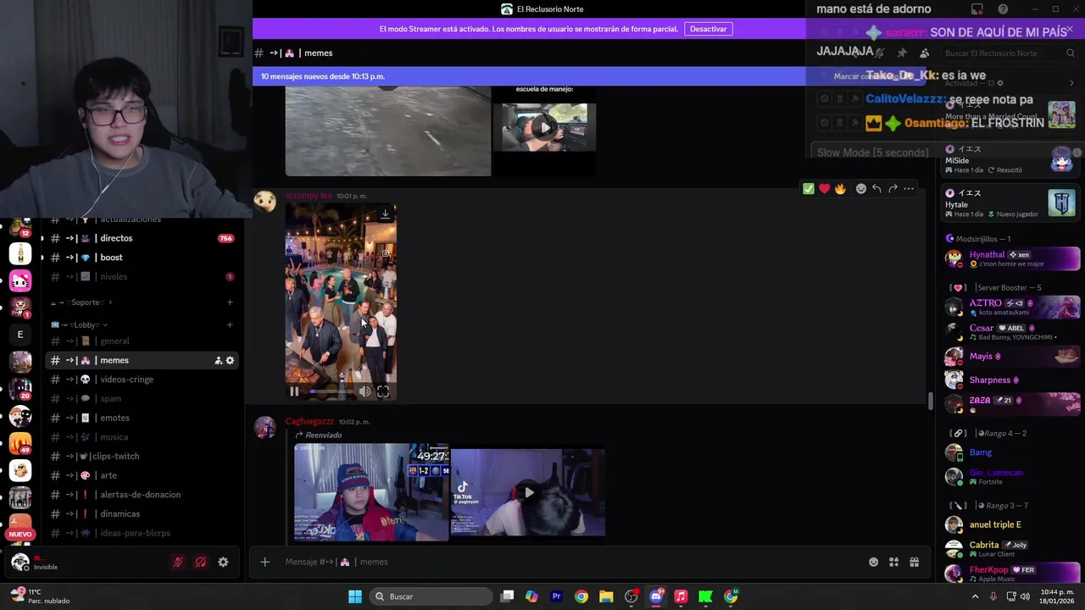Open Cagfuegozzz user profile name
The image size is (1085, 610).
click(x=309, y=421)
